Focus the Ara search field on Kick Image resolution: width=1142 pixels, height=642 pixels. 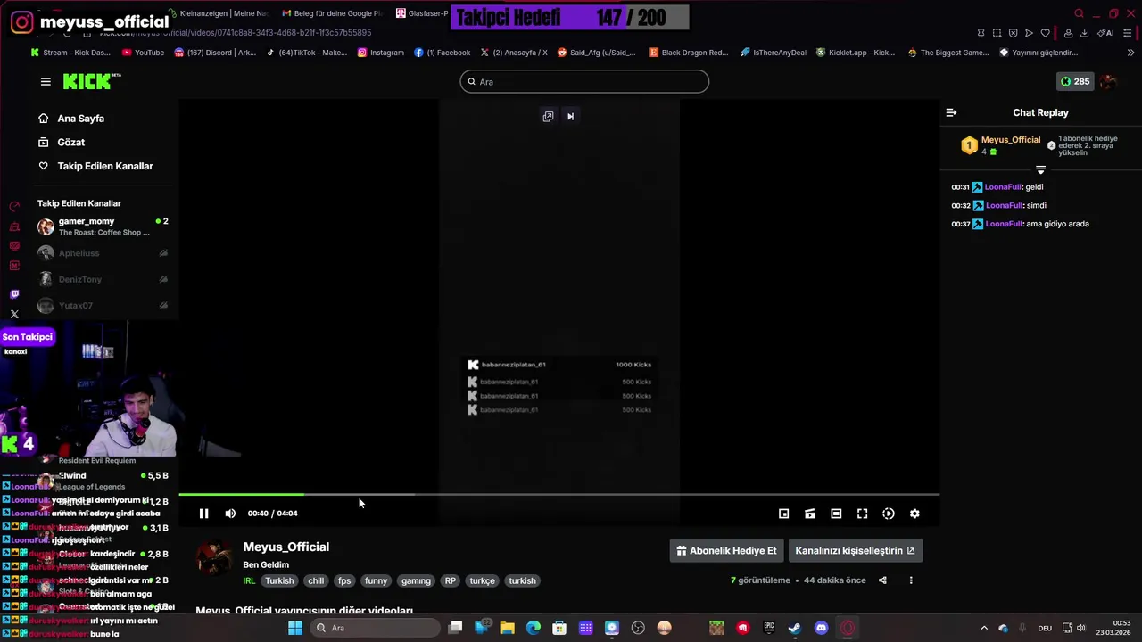(584, 82)
